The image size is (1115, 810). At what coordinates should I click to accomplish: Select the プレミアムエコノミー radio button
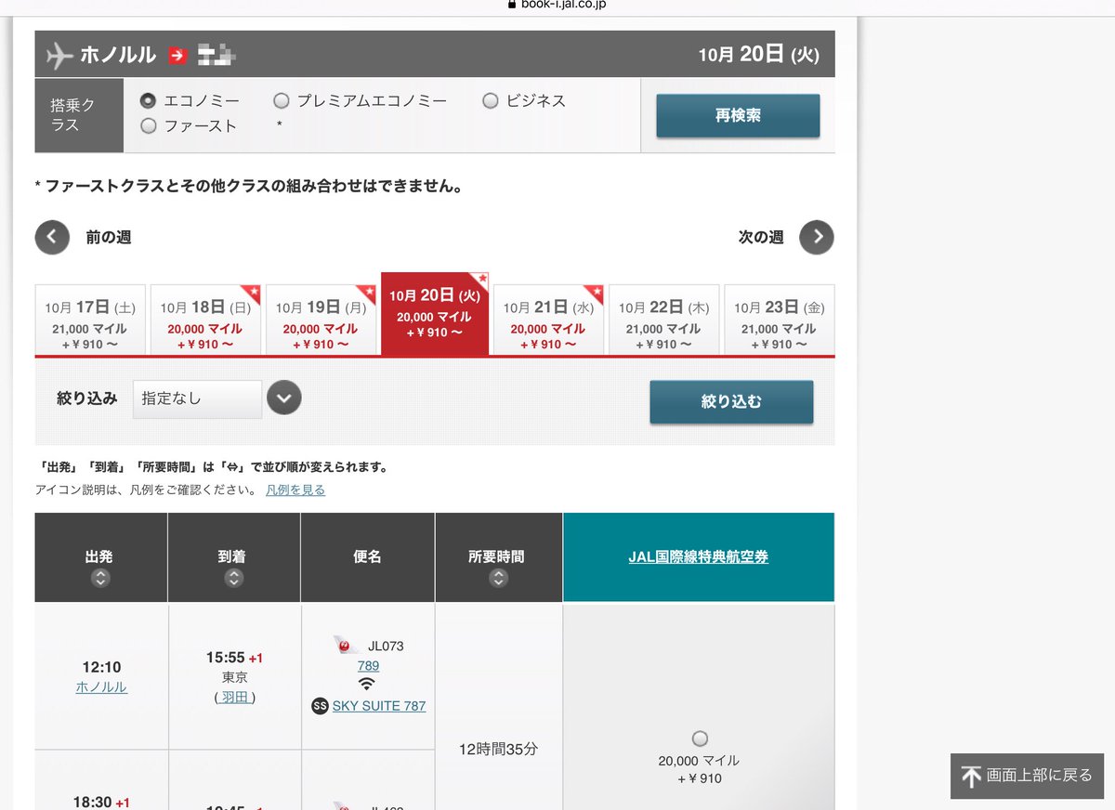(281, 100)
